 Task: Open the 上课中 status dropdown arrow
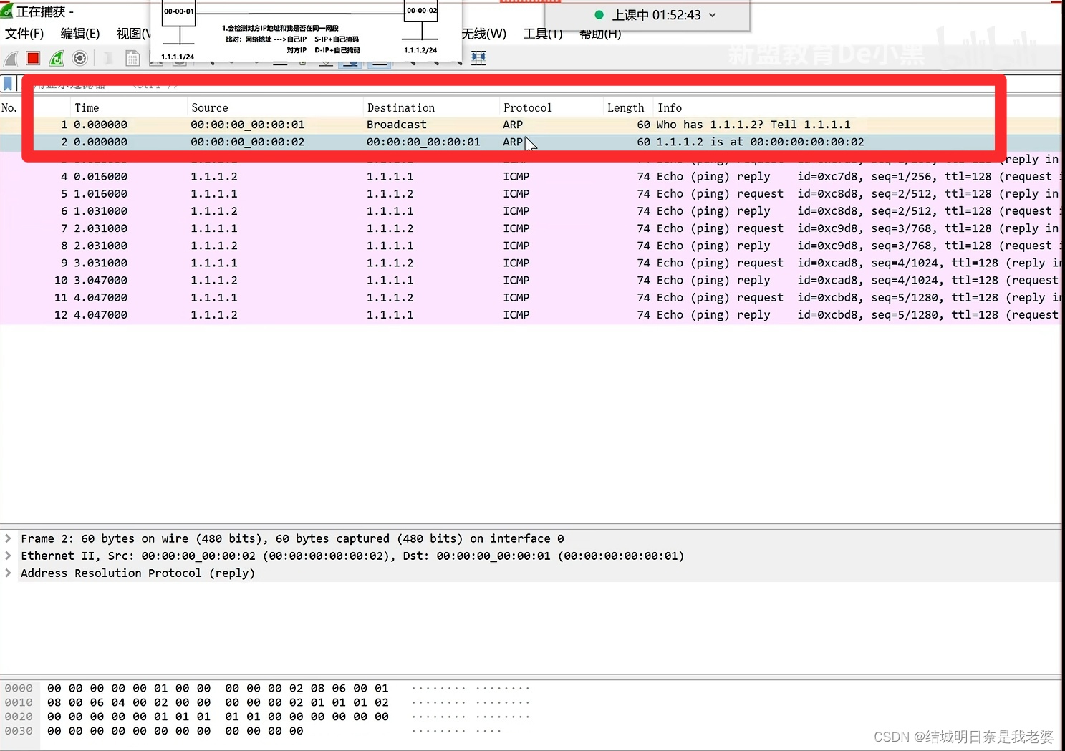pyautogui.click(x=713, y=15)
